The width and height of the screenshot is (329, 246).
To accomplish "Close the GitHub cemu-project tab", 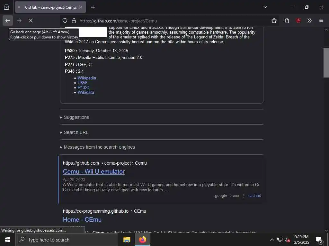I will pos(81,7).
